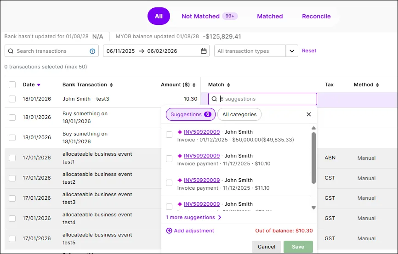Viewport: 398px width, 254px height.
Task: Click the scroll-down arrow in the suggestions list
Action: 314,208
